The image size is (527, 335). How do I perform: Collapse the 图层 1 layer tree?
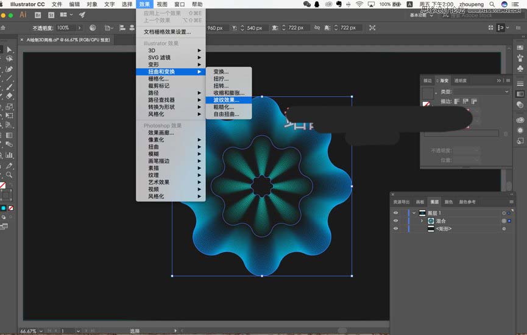(414, 213)
